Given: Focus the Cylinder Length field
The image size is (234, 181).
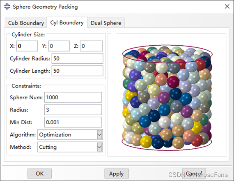Looking at the screenshot, I should pyautogui.click(x=77, y=71).
